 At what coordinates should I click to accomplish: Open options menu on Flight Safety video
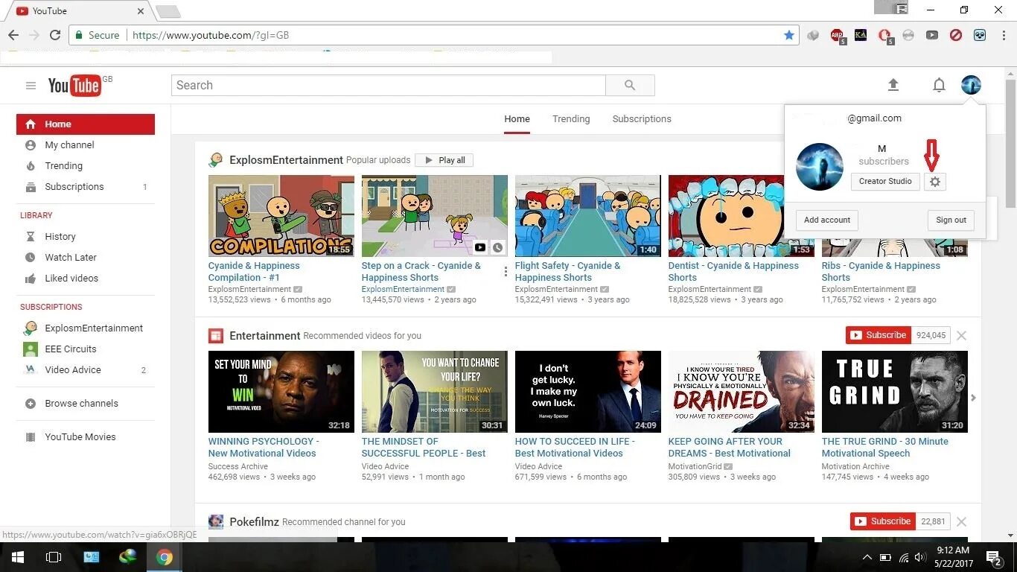click(506, 271)
